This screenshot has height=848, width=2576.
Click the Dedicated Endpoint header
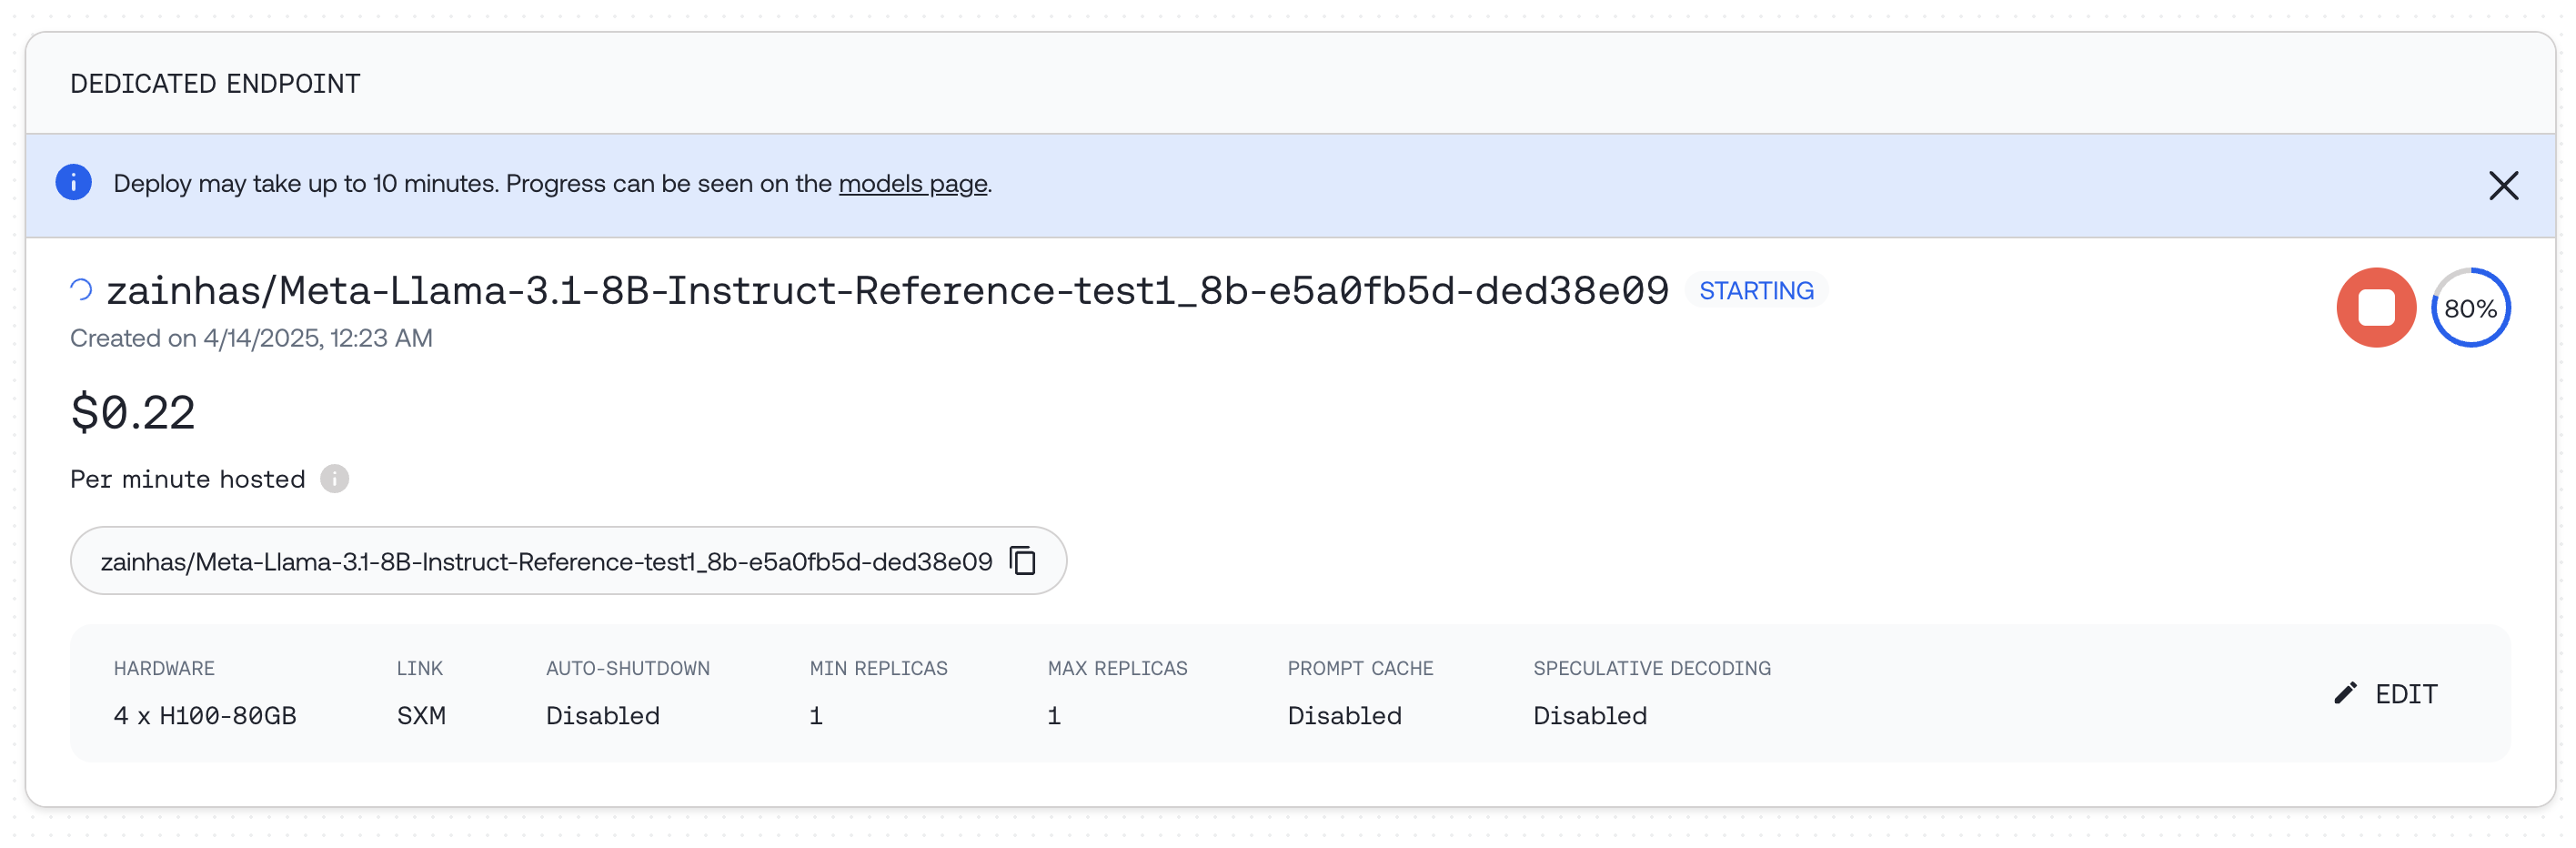(215, 84)
